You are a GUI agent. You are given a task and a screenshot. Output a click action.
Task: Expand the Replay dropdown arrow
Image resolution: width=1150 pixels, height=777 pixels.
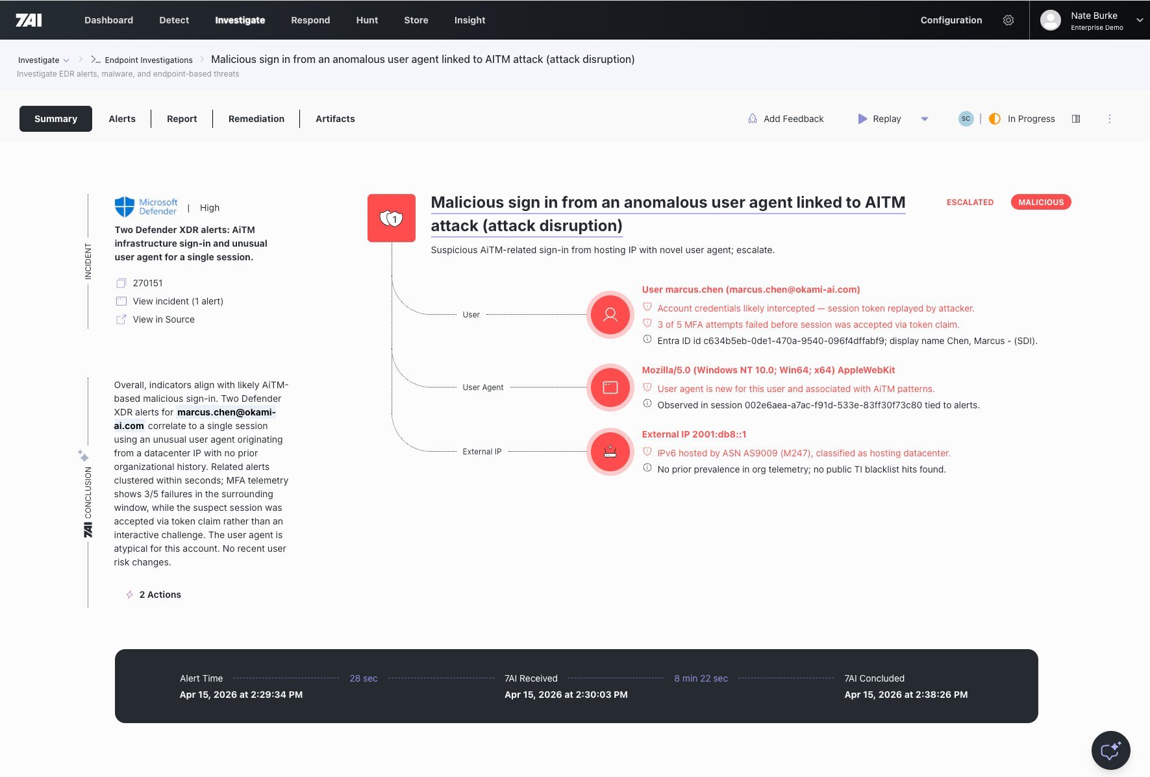click(x=925, y=119)
